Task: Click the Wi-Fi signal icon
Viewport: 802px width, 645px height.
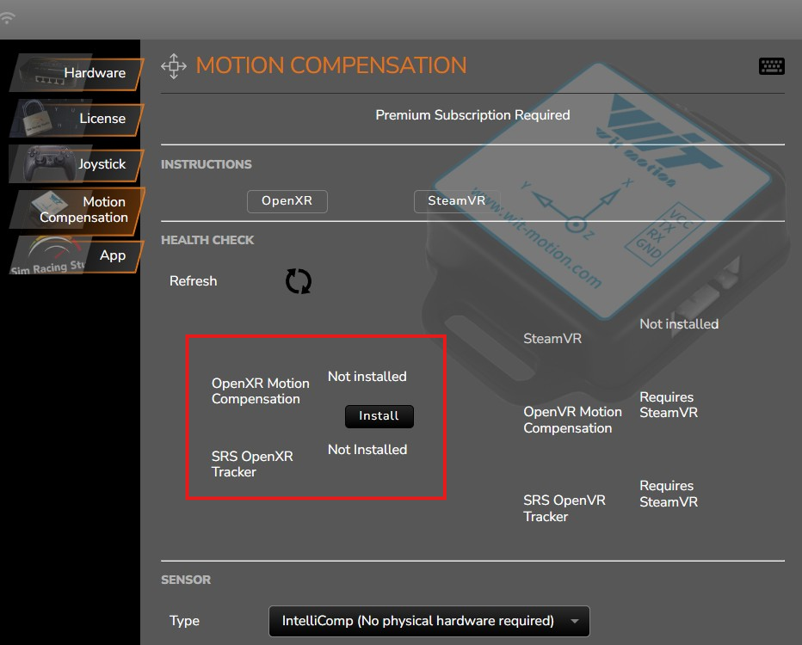Action: point(8,18)
